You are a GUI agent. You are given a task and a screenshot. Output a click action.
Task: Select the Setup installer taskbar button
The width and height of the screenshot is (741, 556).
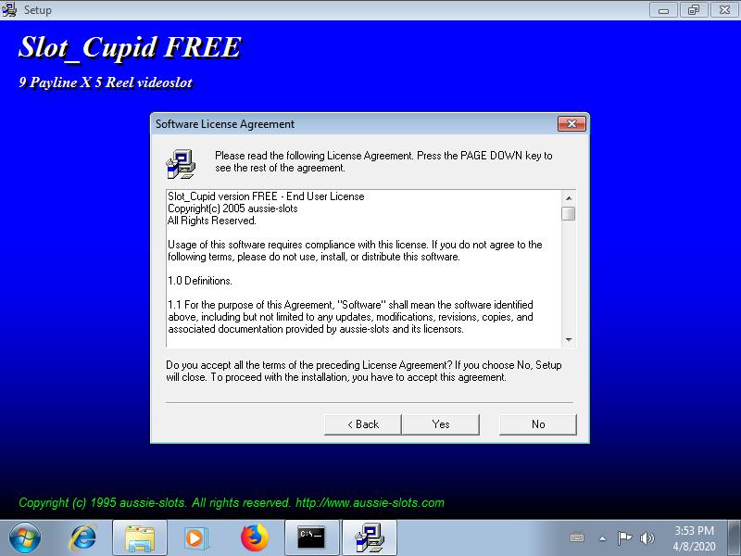tap(369, 538)
